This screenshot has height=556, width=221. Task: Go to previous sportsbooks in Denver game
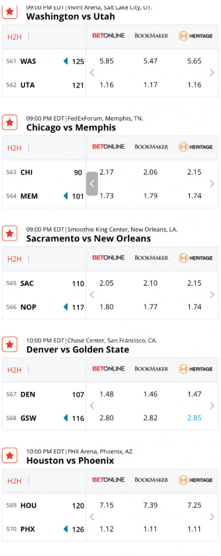tap(92, 406)
